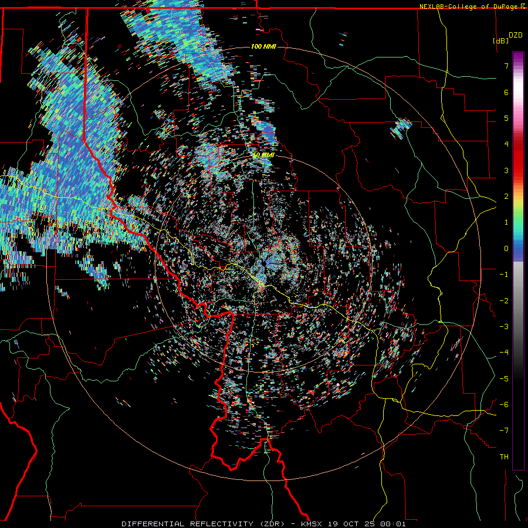Click the legend value -7
The height and width of the screenshot is (528, 528).
coord(504,431)
